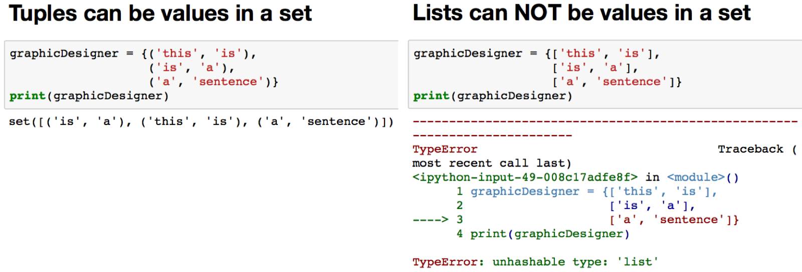
Task: Click graphicDesigner variable on first line of tuples cell
Action: coord(64,53)
